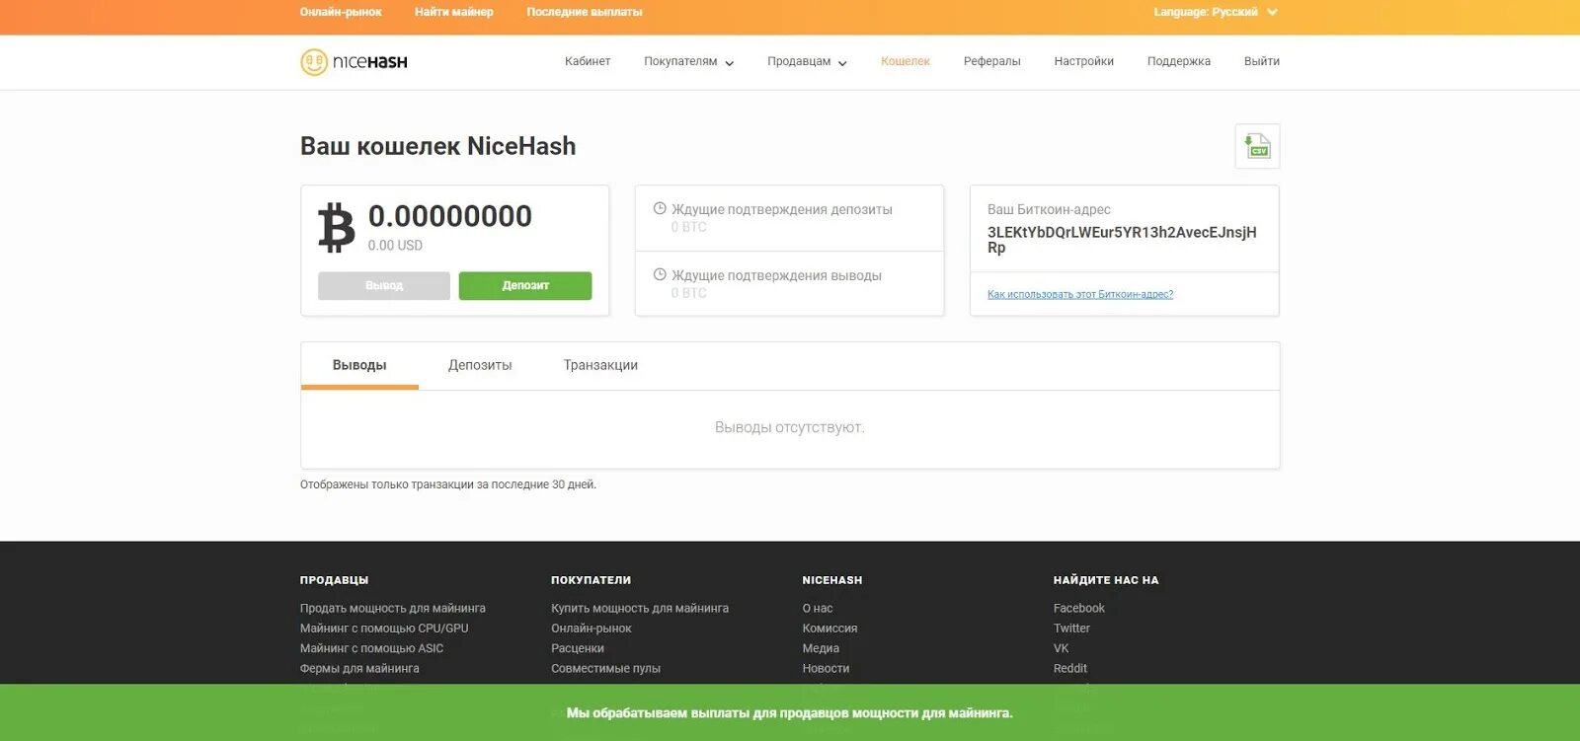Select the Bitcoin address text 3LEKtYbDQrLWEur5YR13h2AvecEJnsjHRp

pos(1122,240)
